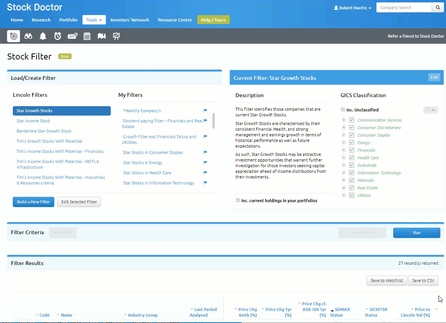This screenshot has width=446, height=323.
Task: Expand Materials sector tree node
Action: point(344,180)
